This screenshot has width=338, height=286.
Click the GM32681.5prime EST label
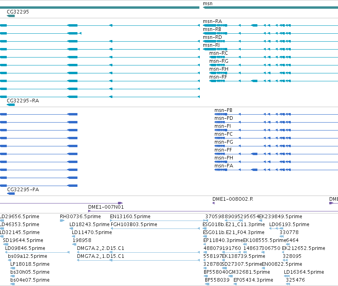(249, 272)
